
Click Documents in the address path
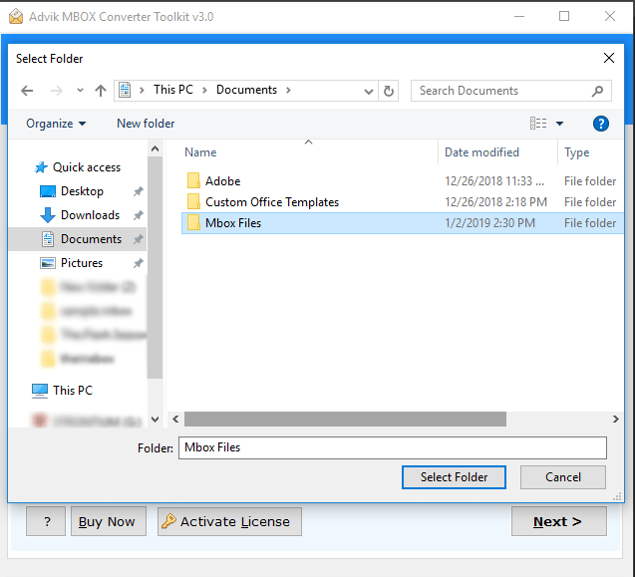click(246, 90)
